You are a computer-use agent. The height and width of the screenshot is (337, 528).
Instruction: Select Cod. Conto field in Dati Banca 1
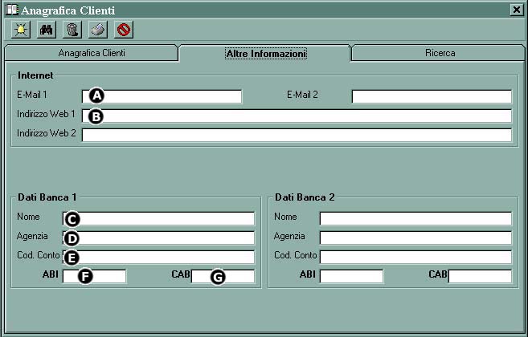pos(158,257)
